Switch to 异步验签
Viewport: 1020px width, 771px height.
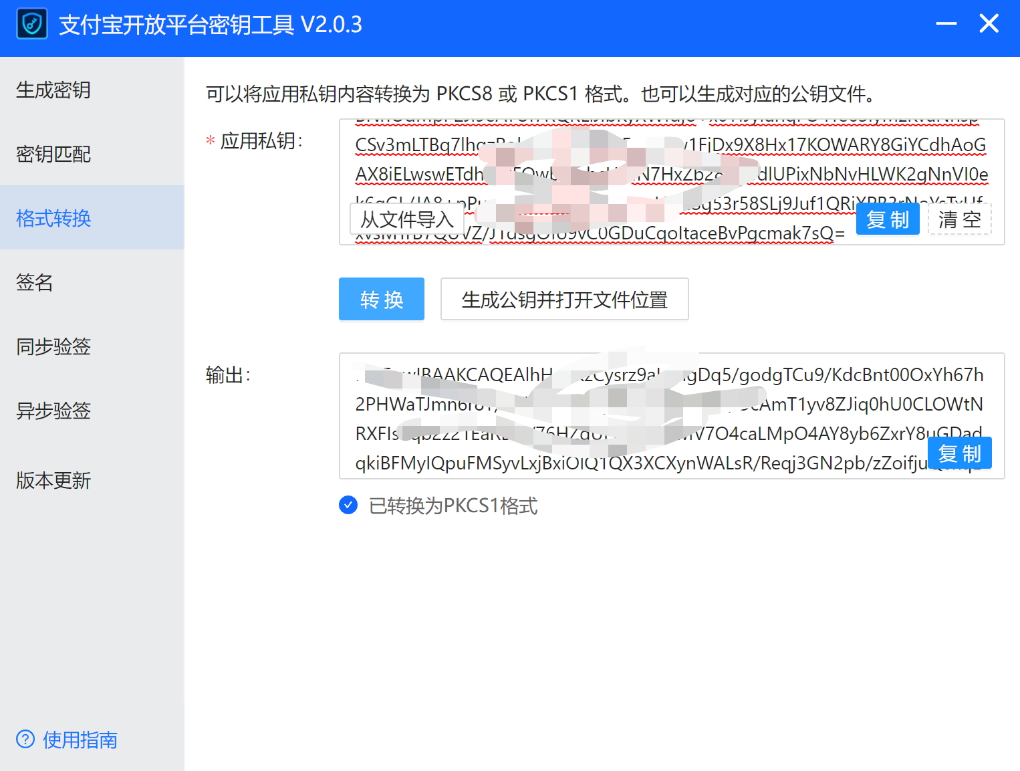click(92, 411)
